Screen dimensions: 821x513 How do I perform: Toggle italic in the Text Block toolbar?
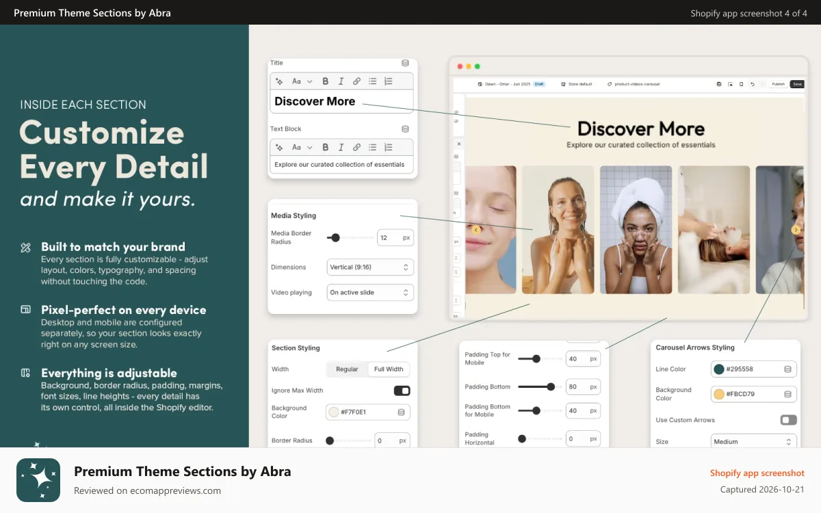[x=341, y=147]
